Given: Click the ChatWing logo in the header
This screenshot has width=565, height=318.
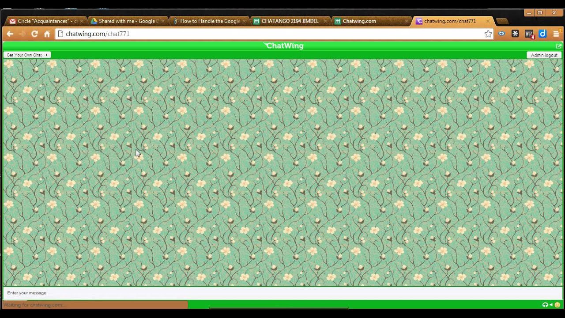Looking at the screenshot, I should pos(283,45).
